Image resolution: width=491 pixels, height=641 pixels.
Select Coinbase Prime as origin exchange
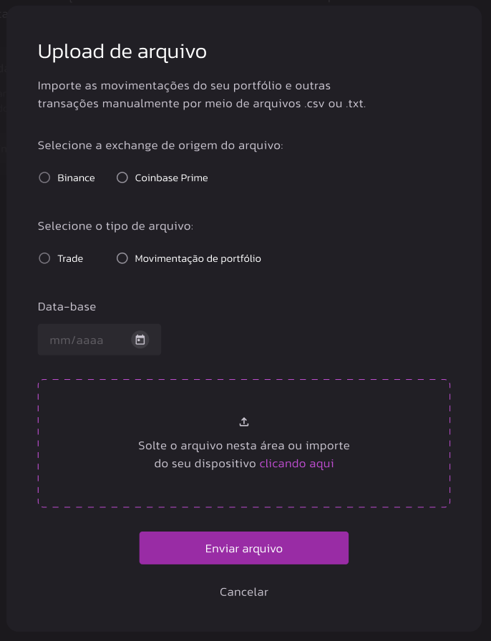point(122,177)
